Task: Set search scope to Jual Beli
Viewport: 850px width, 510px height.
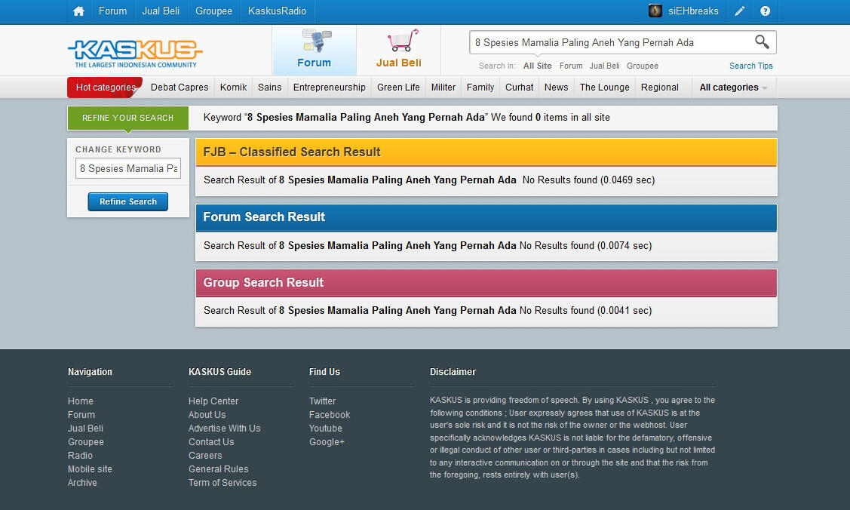Action: [x=604, y=66]
